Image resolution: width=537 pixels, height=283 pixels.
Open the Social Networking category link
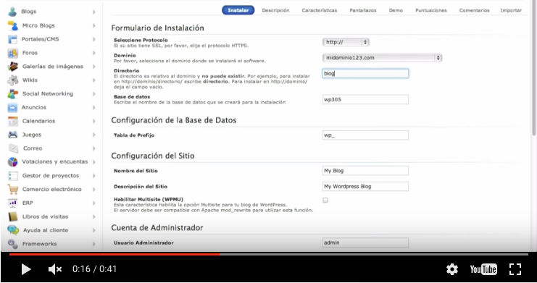tap(48, 93)
